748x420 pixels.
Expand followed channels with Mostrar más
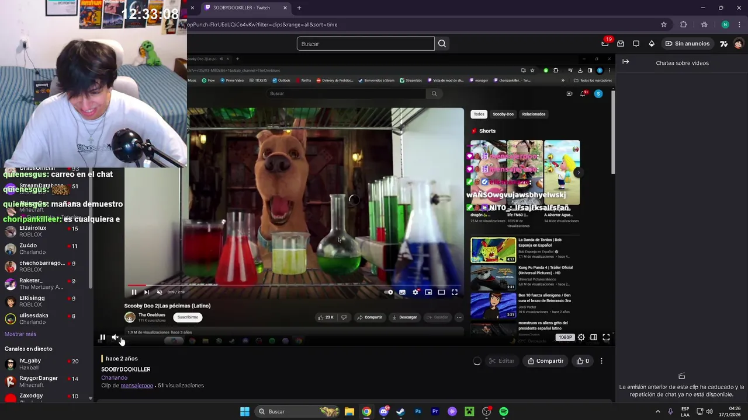pyautogui.click(x=20, y=334)
